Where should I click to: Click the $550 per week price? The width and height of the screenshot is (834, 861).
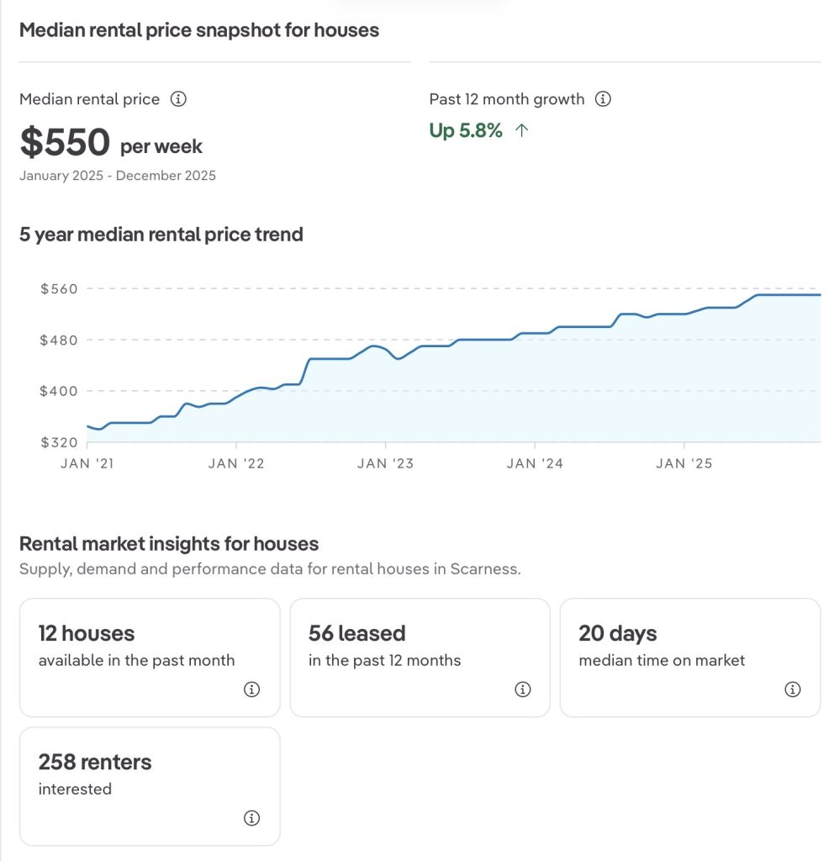coord(111,144)
